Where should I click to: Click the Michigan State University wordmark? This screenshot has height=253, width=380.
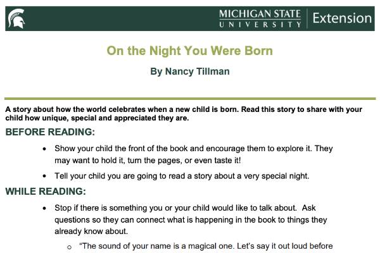point(260,18)
